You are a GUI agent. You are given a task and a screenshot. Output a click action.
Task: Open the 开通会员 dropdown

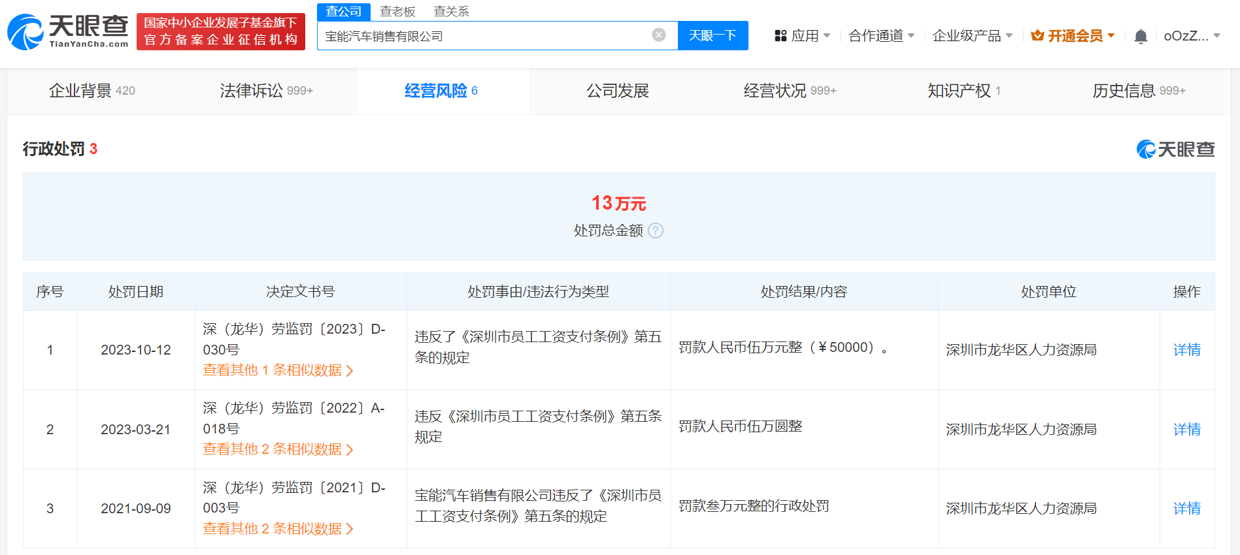[1073, 36]
